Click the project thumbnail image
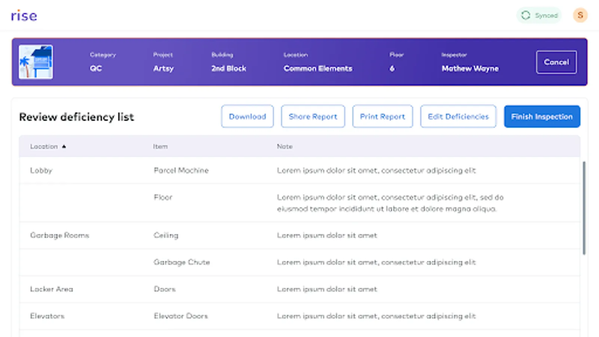The height and width of the screenshot is (337, 599). coord(36,62)
